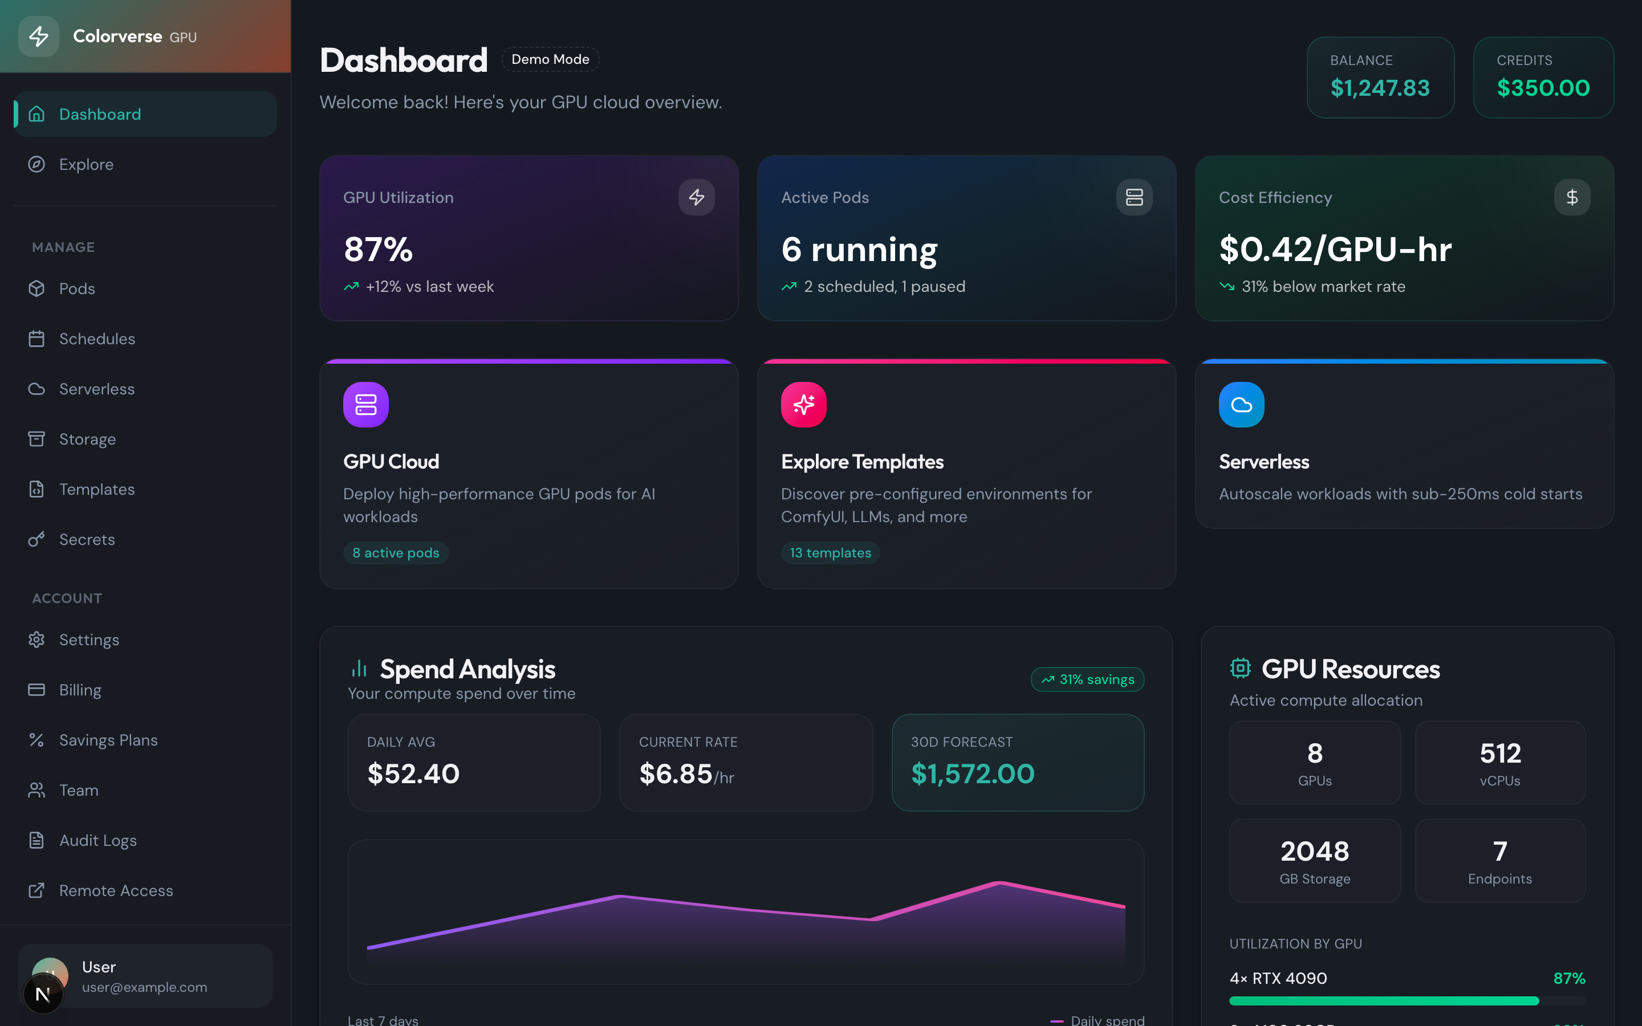Select the Schedules calendar icon
Viewport: 1642px width, 1026px height.
[37, 339]
